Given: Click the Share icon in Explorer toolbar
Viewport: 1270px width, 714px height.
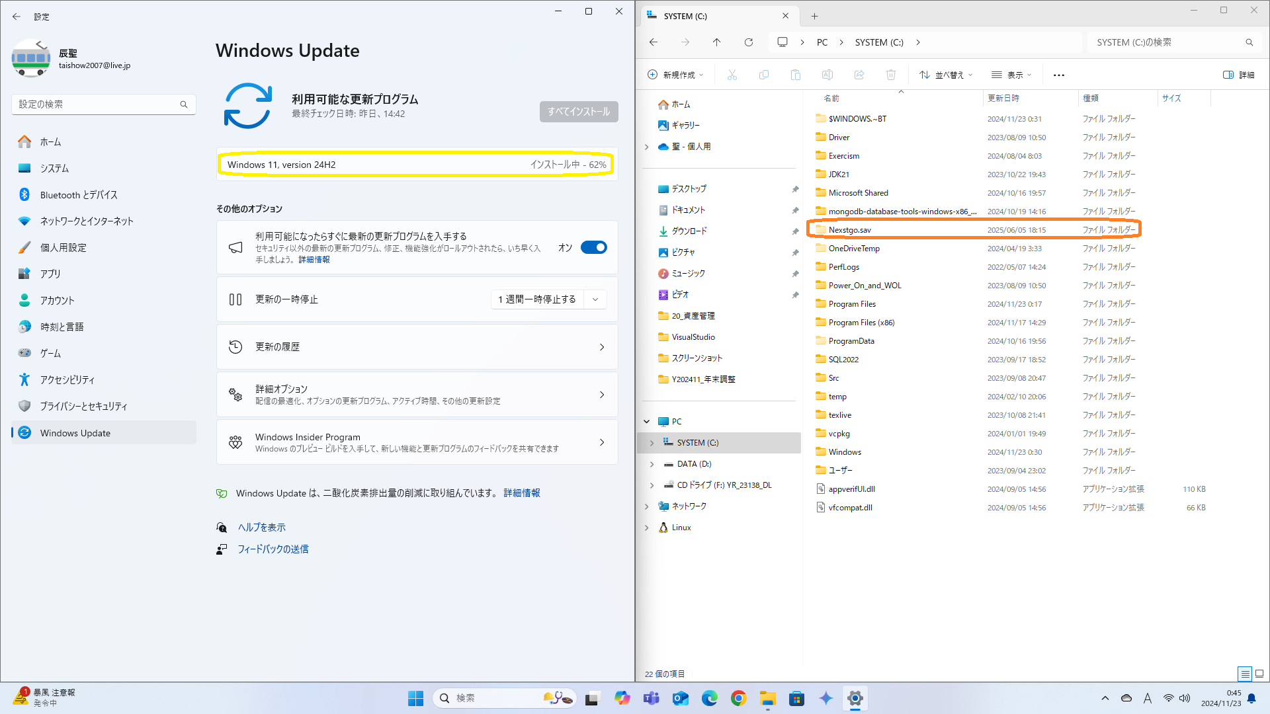Looking at the screenshot, I should [859, 75].
